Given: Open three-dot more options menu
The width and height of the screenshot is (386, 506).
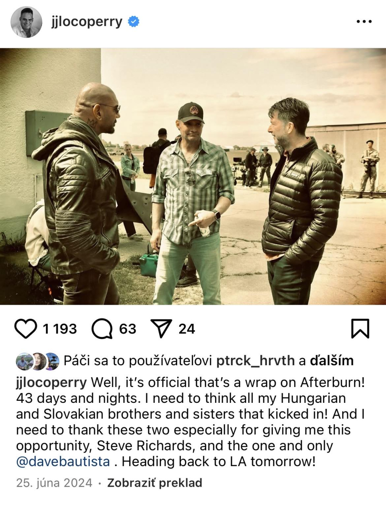Looking at the screenshot, I should (364, 22).
